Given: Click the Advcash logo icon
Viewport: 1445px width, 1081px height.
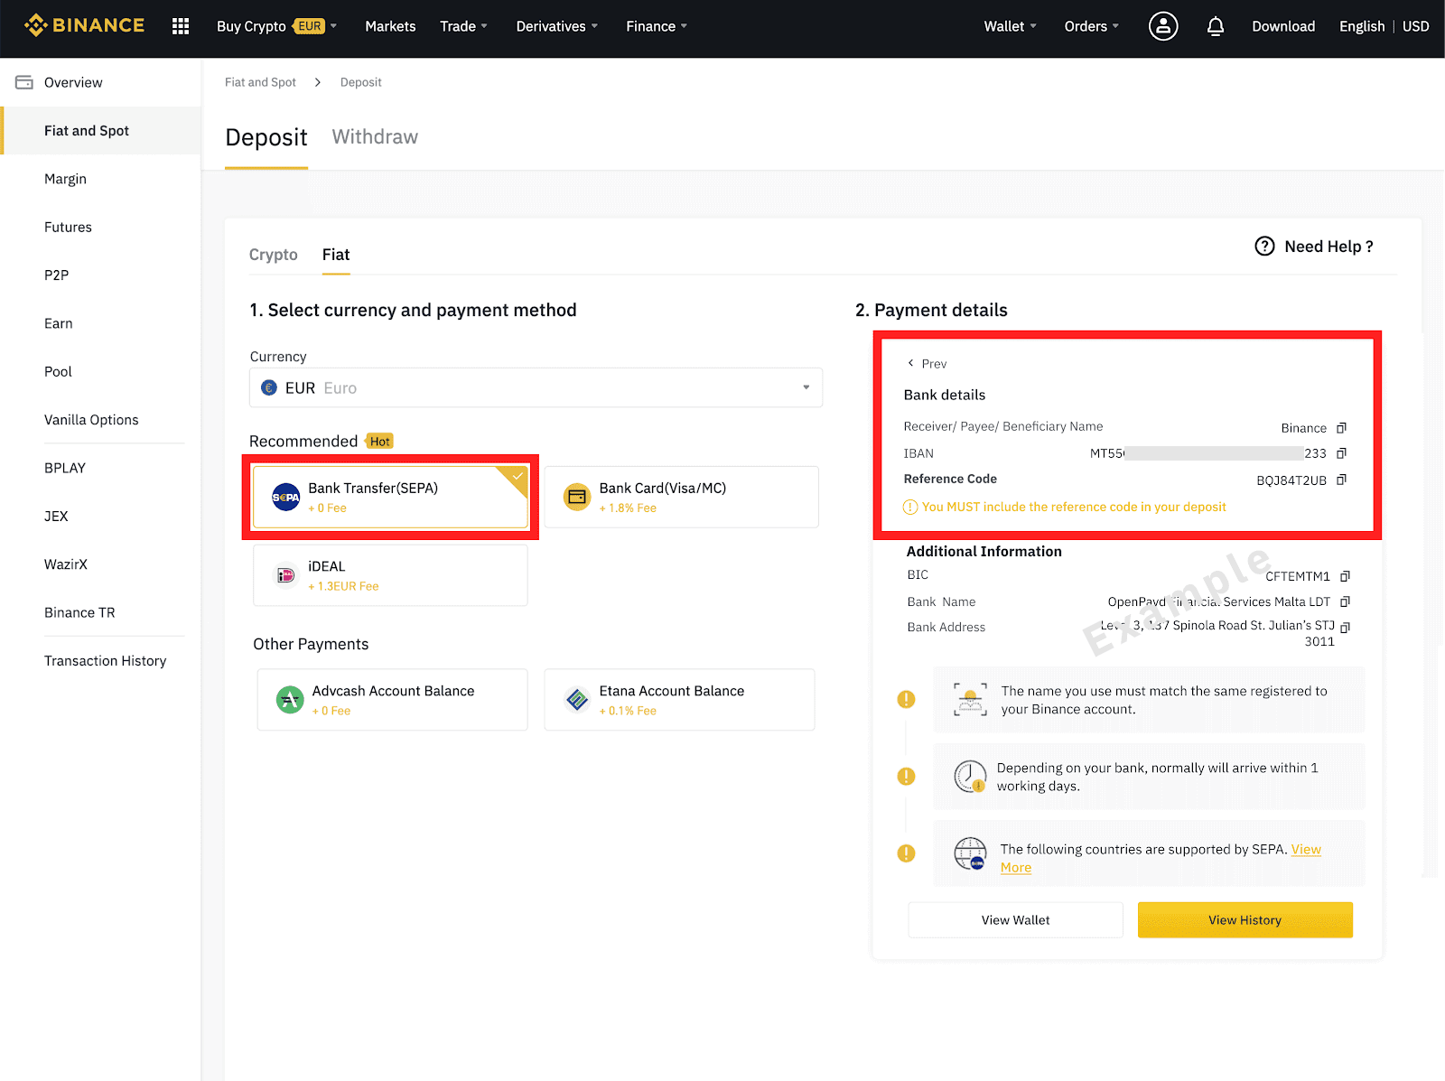Looking at the screenshot, I should point(290,699).
